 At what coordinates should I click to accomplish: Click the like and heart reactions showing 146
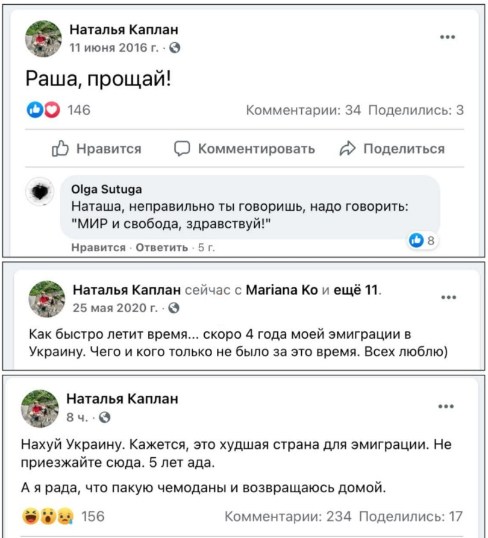(58, 110)
